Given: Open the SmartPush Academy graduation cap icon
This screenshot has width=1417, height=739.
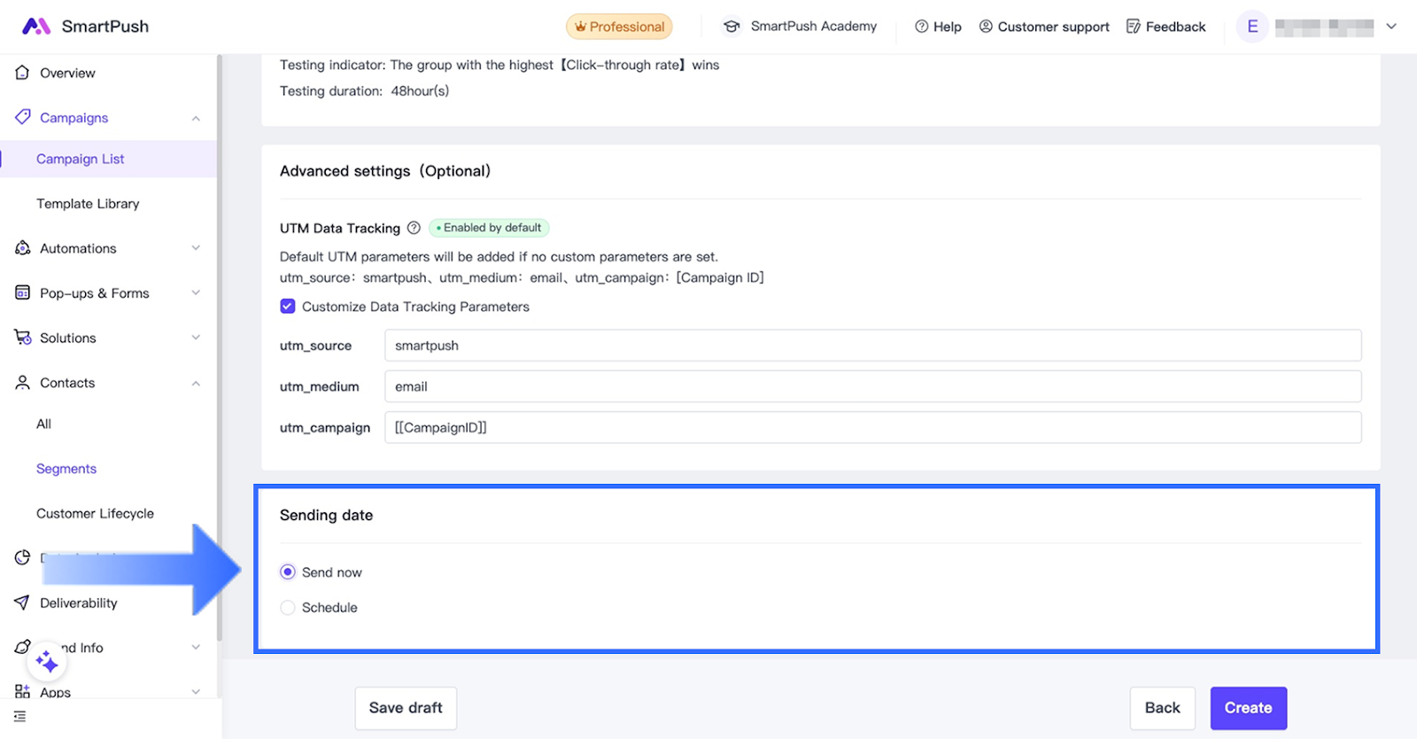Looking at the screenshot, I should [732, 27].
